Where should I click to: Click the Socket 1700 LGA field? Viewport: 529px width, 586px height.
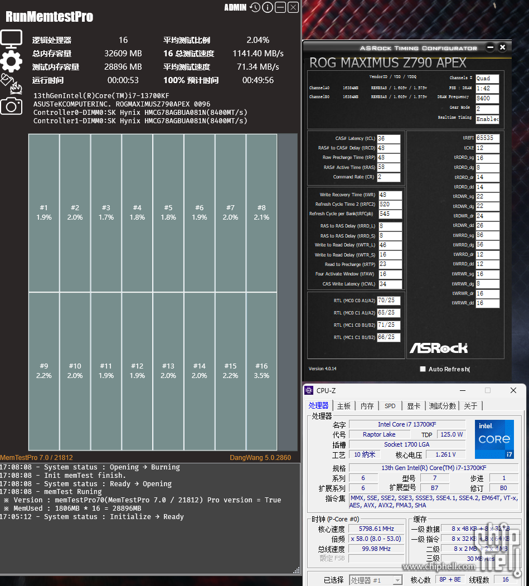tap(407, 445)
